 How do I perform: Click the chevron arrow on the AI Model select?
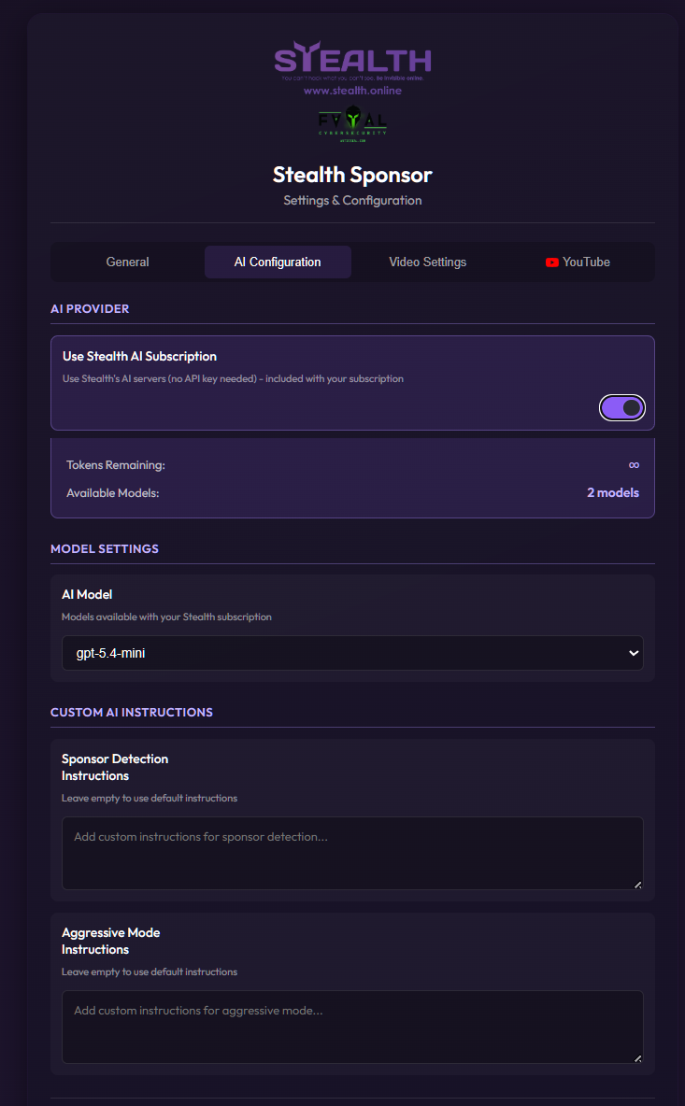click(x=634, y=653)
